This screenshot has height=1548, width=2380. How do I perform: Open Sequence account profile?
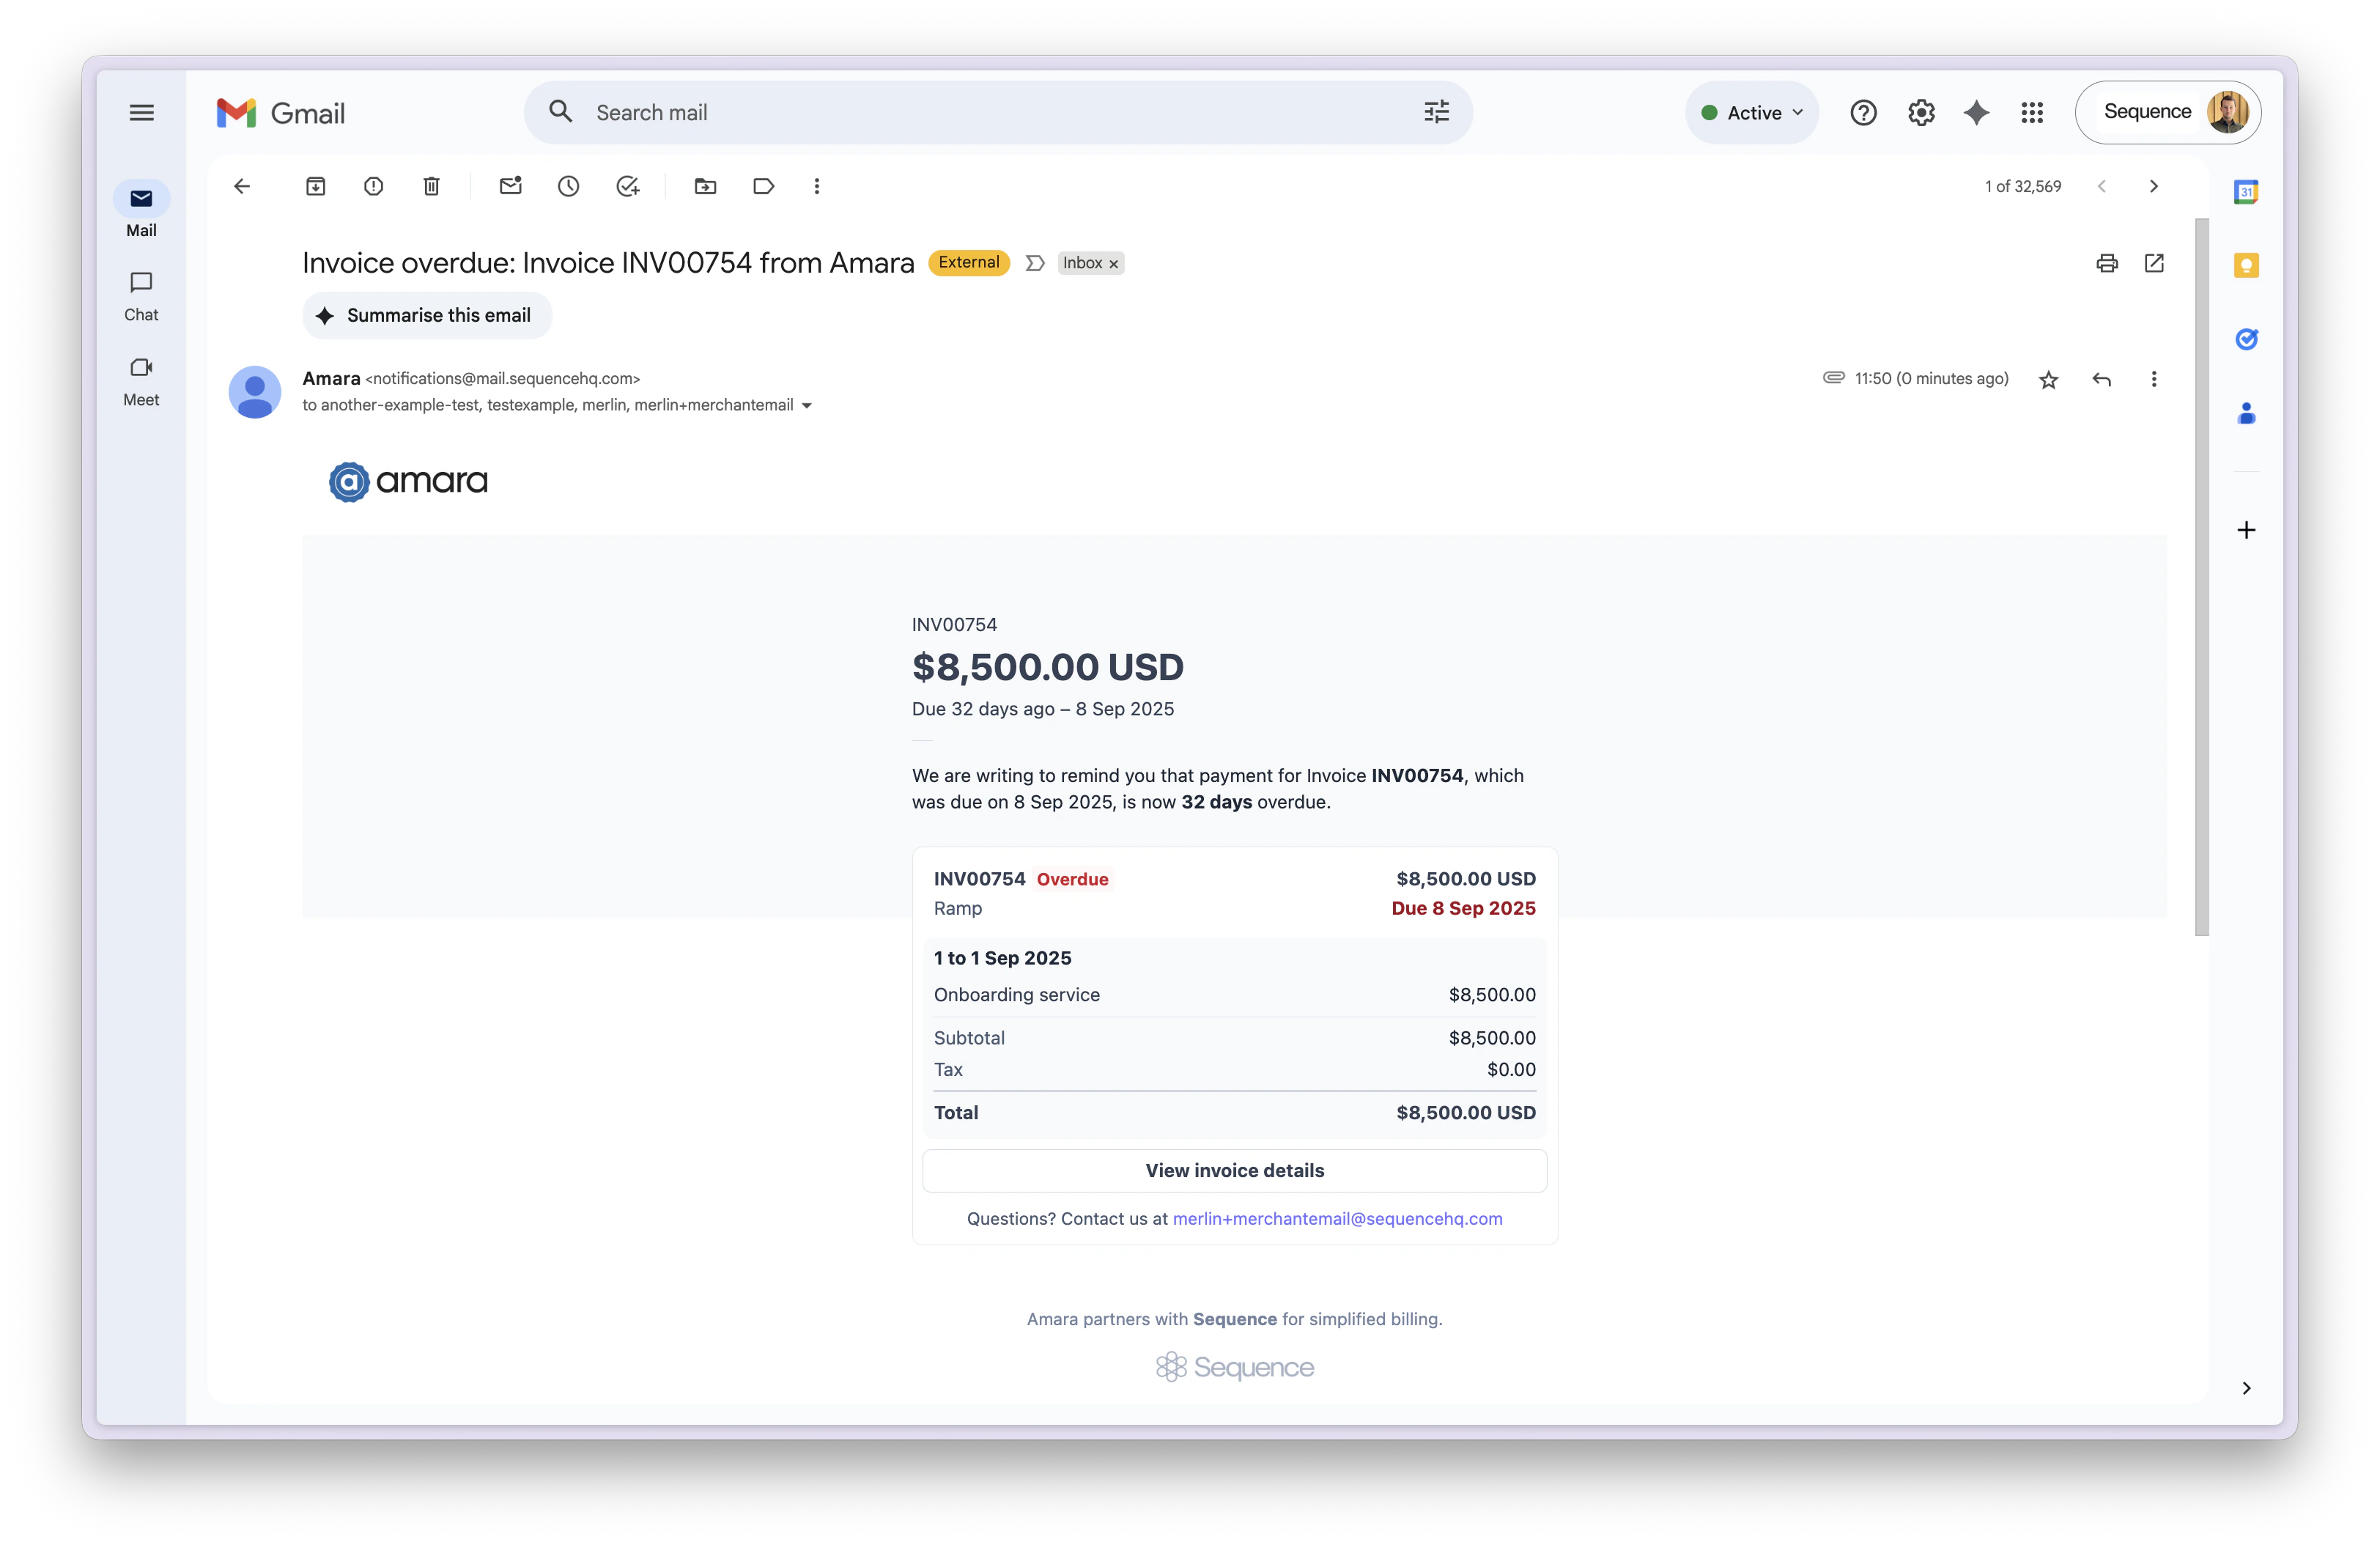pyautogui.click(x=2168, y=112)
